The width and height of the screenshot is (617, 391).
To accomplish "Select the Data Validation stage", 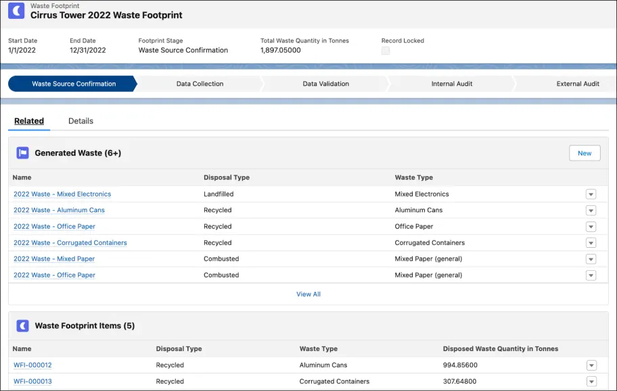I will point(326,84).
